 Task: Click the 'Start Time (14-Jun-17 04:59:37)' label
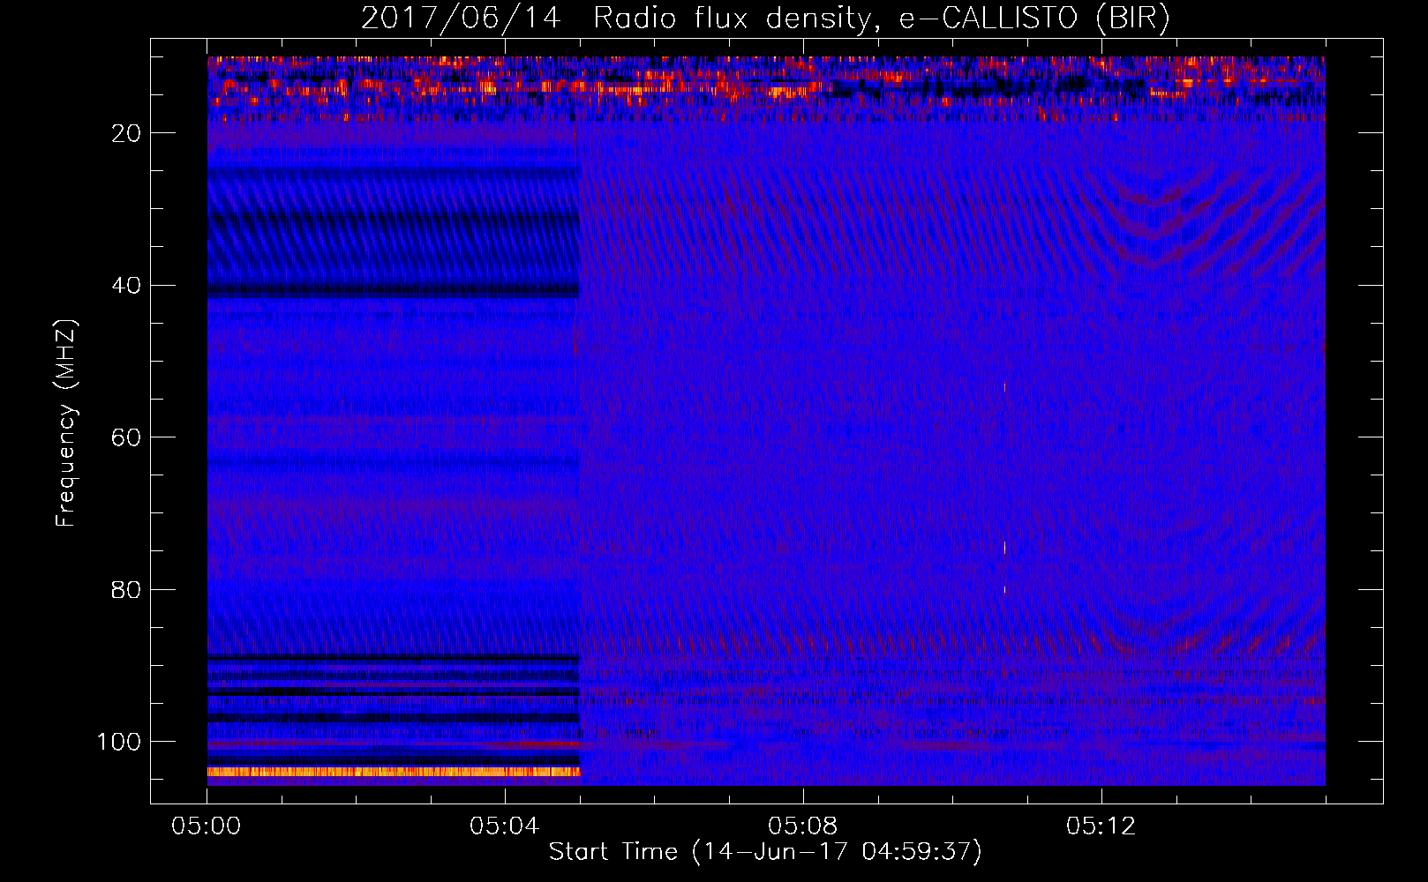coord(765,852)
